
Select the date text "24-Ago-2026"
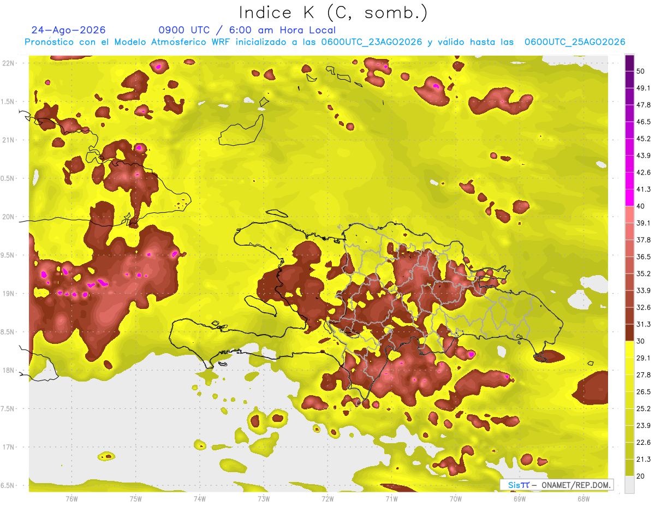point(69,30)
